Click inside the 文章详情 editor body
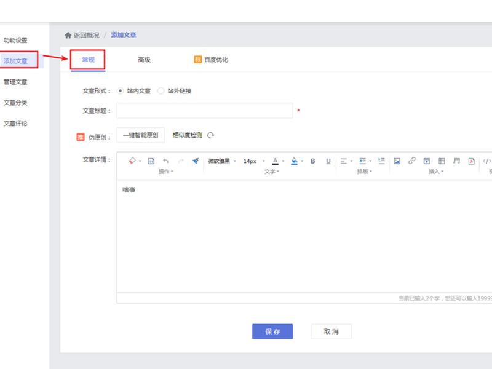Screen dimensions: 492x369 pos(304,236)
